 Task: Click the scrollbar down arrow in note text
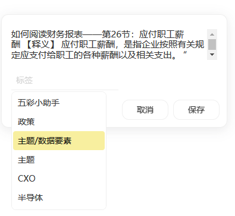[212, 55]
